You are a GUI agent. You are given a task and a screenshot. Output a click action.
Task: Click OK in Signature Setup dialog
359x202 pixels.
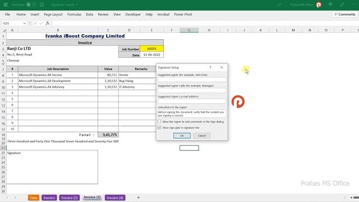click(x=182, y=136)
